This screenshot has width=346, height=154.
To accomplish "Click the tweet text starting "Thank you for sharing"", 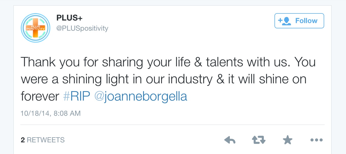I will click(167, 62).
